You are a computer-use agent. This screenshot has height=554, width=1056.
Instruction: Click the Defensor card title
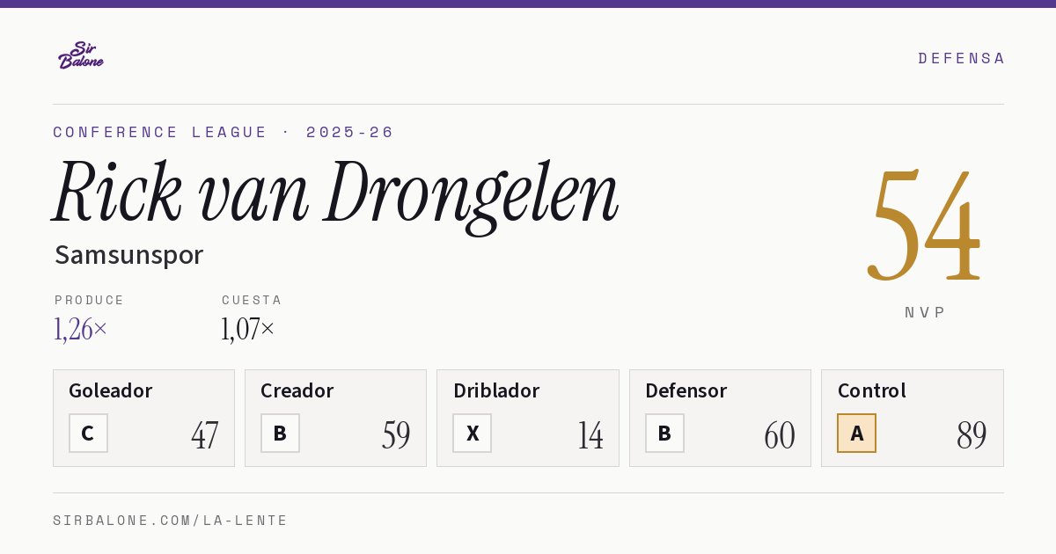coord(686,390)
